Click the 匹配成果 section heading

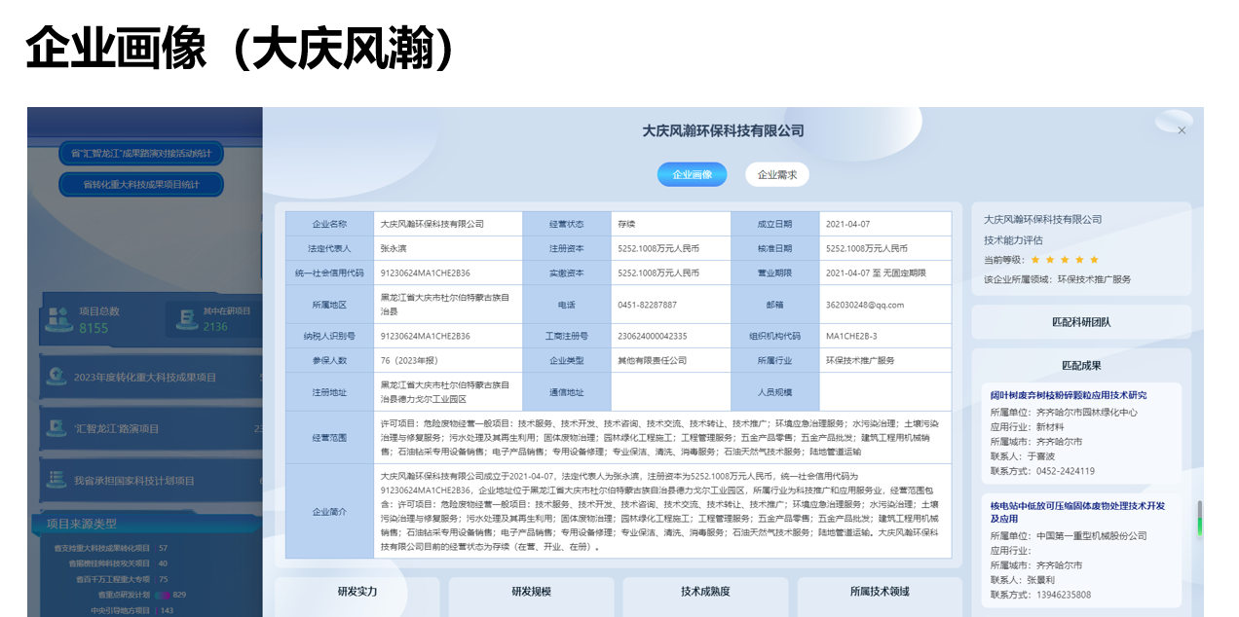(x=1081, y=365)
